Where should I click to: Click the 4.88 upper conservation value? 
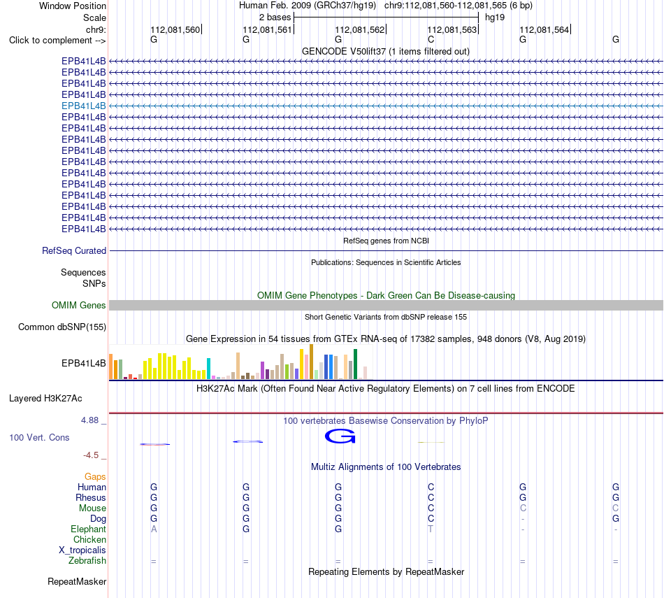pyautogui.click(x=89, y=420)
